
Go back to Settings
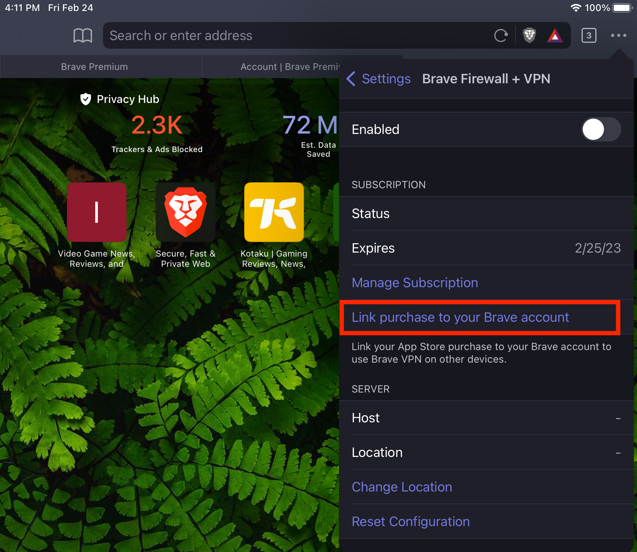pos(379,79)
